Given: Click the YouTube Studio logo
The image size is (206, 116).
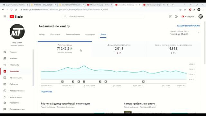Looking at the screenshot, I should [x=16, y=16].
